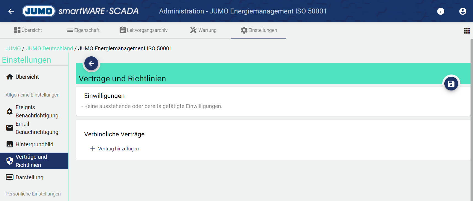
Task: Open Darstellung settings in sidebar
Action: pos(29,177)
